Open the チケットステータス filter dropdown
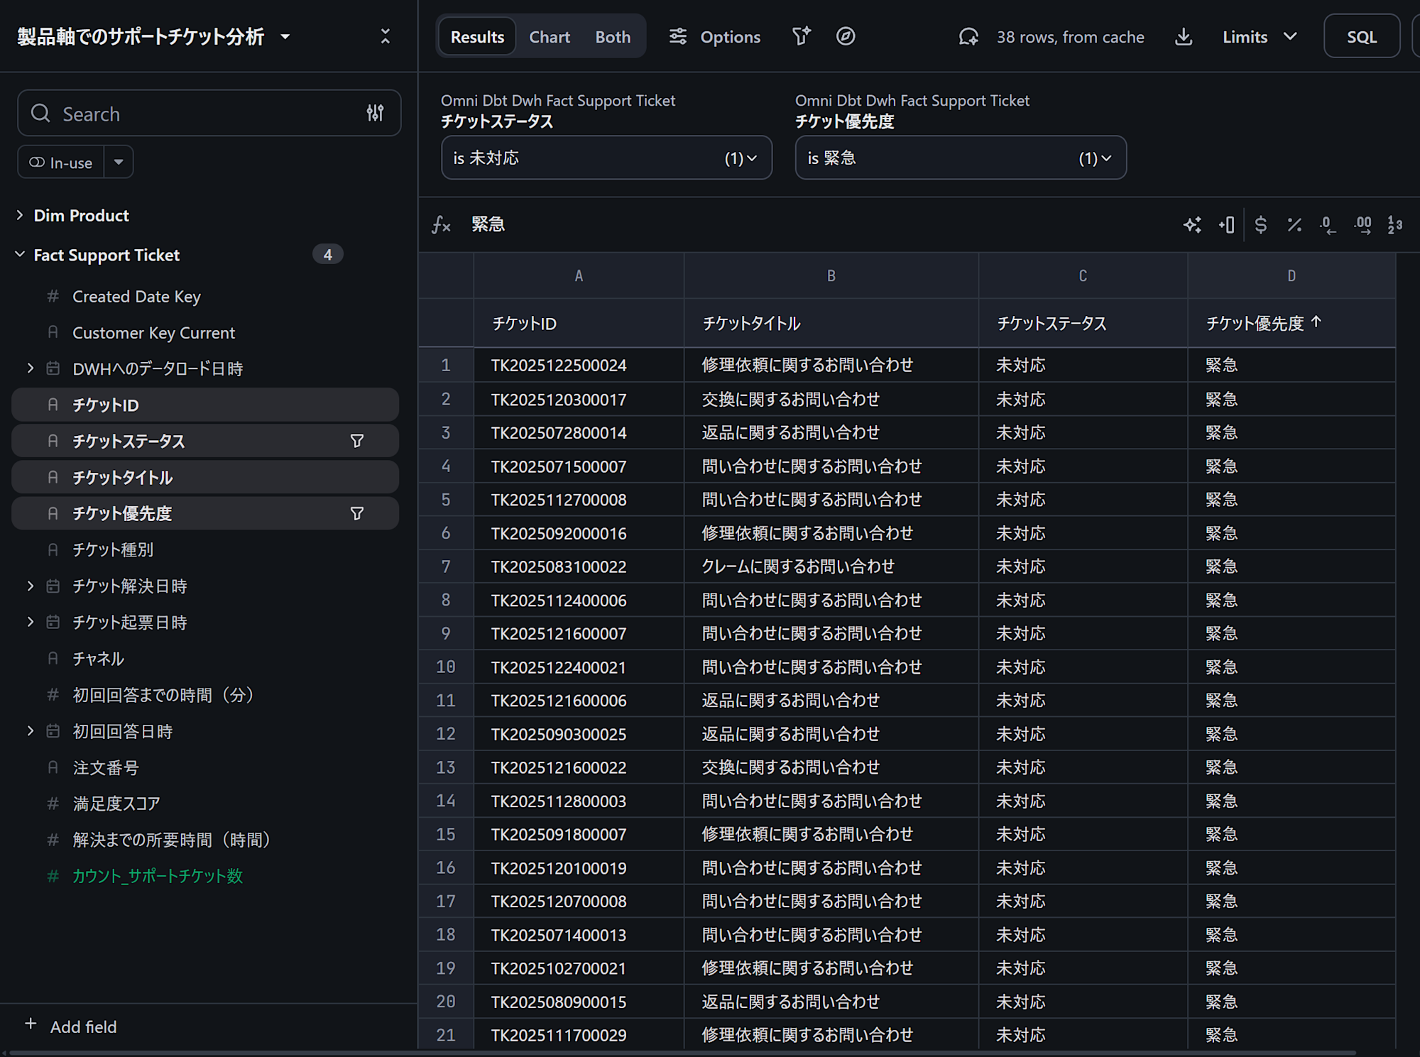1420x1057 pixels. (x=606, y=158)
